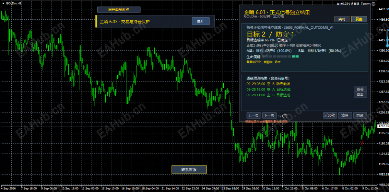Click the 目标 2 / 防守 1 headline
389x192 pixels.
coord(271,34)
